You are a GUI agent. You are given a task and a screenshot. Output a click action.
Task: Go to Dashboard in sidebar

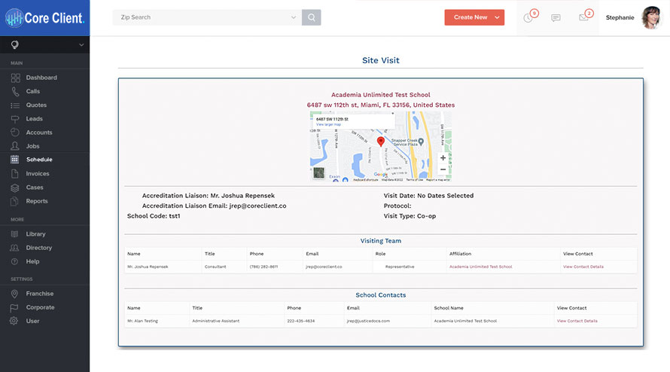pyautogui.click(x=41, y=78)
